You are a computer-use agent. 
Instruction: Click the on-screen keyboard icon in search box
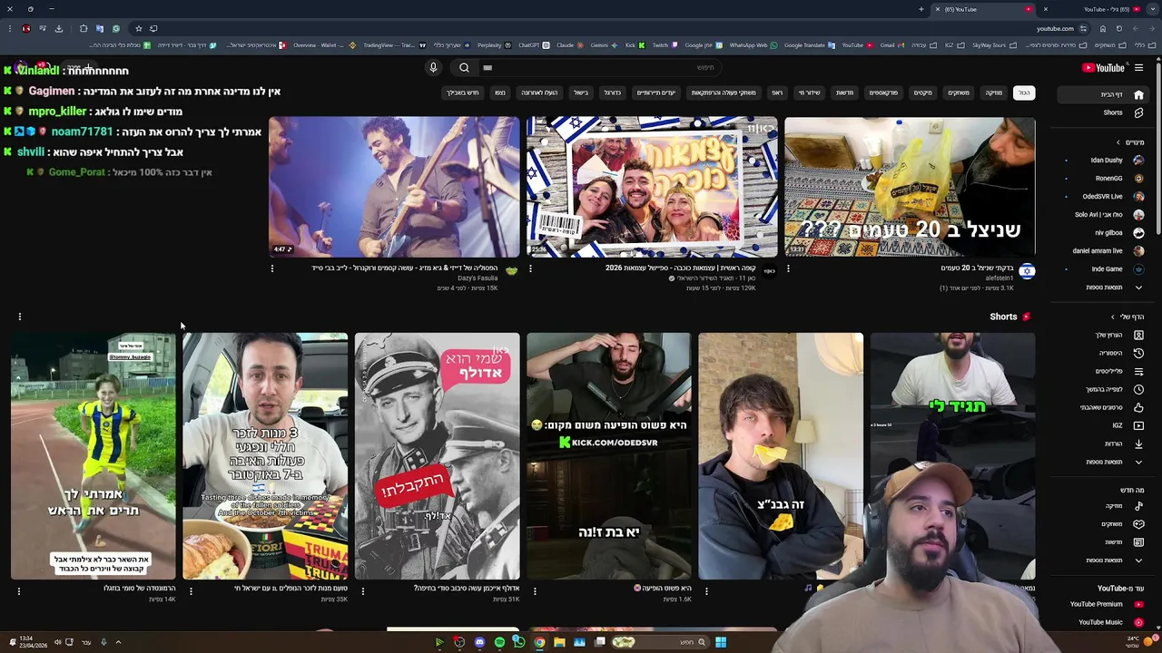click(487, 68)
